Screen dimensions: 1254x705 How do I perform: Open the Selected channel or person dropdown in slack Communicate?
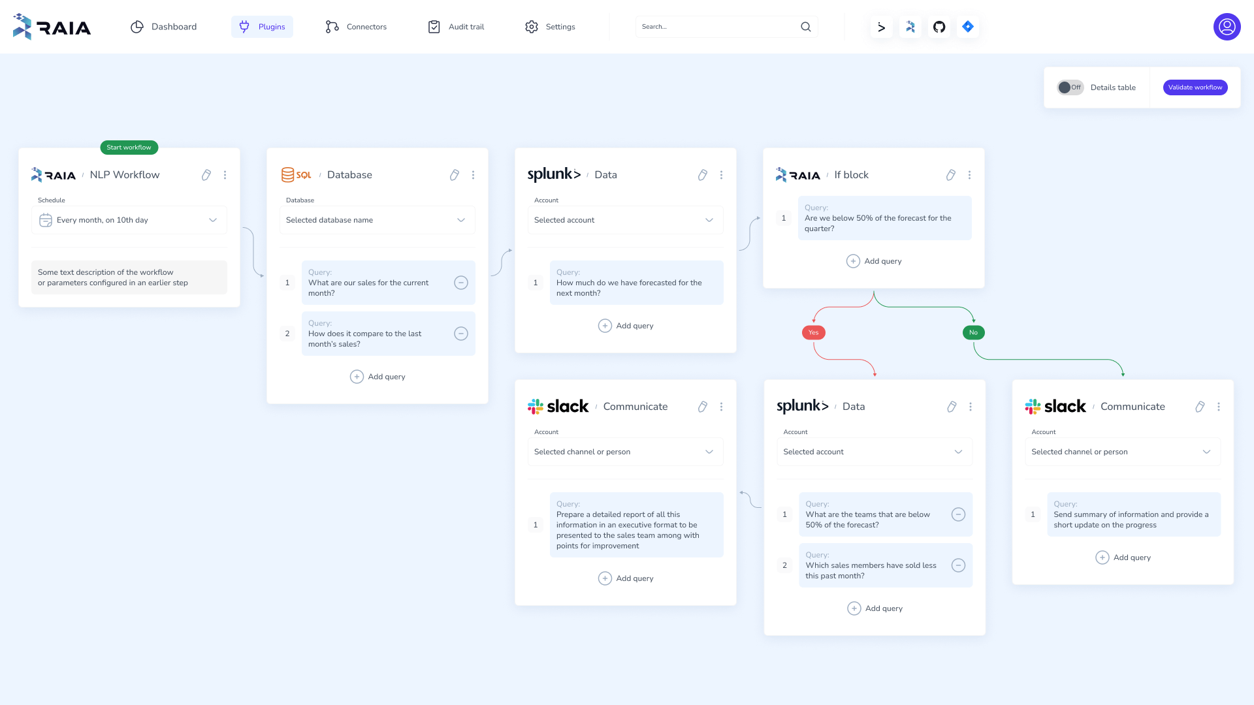pos(625,452)
